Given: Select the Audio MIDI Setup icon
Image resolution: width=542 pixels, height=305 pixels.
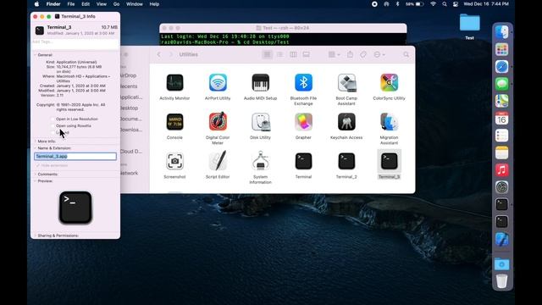Looking at the screenshot, I should tap(260, 83).
